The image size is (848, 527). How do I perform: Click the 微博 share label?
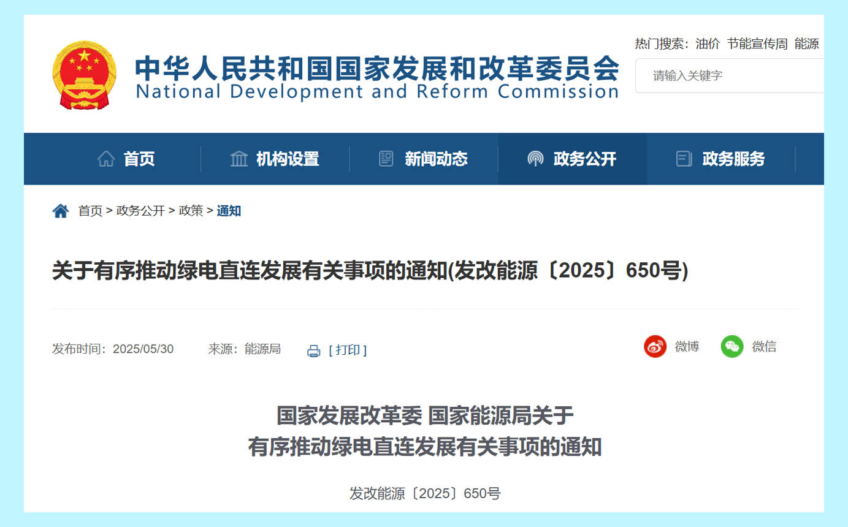click(x=687, y=346)
